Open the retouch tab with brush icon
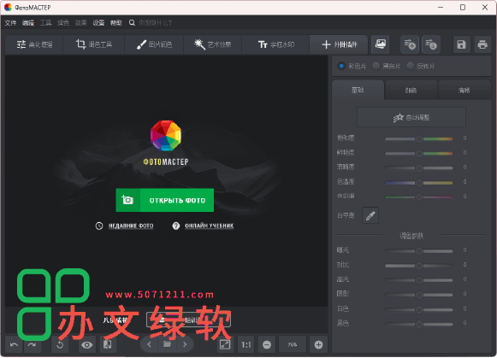The width and height of the screenshot is (497, 358). (154, 44)
